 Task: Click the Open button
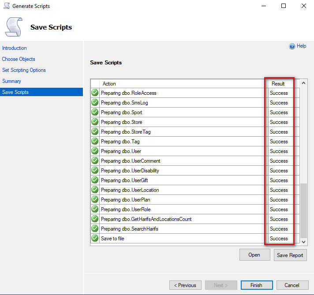pyautogui.click(x=254, y=255)
